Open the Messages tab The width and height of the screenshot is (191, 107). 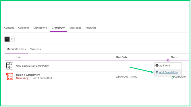click(x=75, y=28)
